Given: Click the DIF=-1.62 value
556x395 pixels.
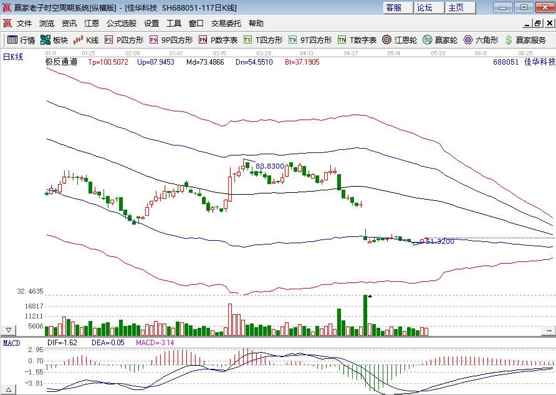Looking at the screenshot, I should pos(62,343).
